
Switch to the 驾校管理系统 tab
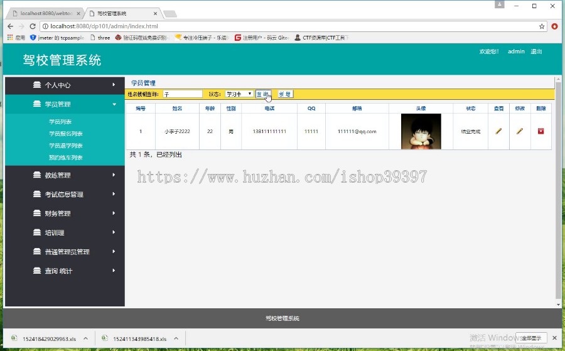click(122, 13)
